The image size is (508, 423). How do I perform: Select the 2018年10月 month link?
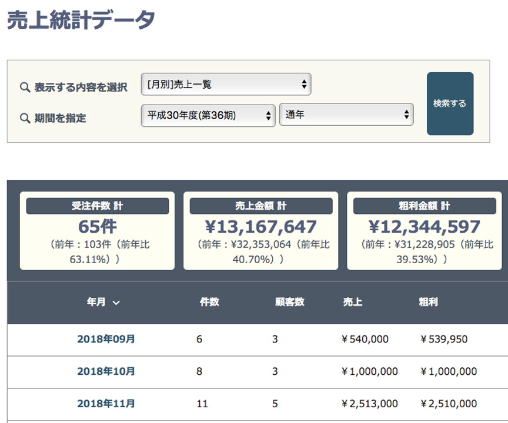click(x=106, y=371)
